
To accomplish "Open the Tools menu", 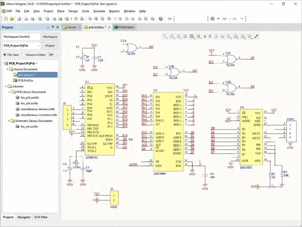I will [x=86, y=11].
